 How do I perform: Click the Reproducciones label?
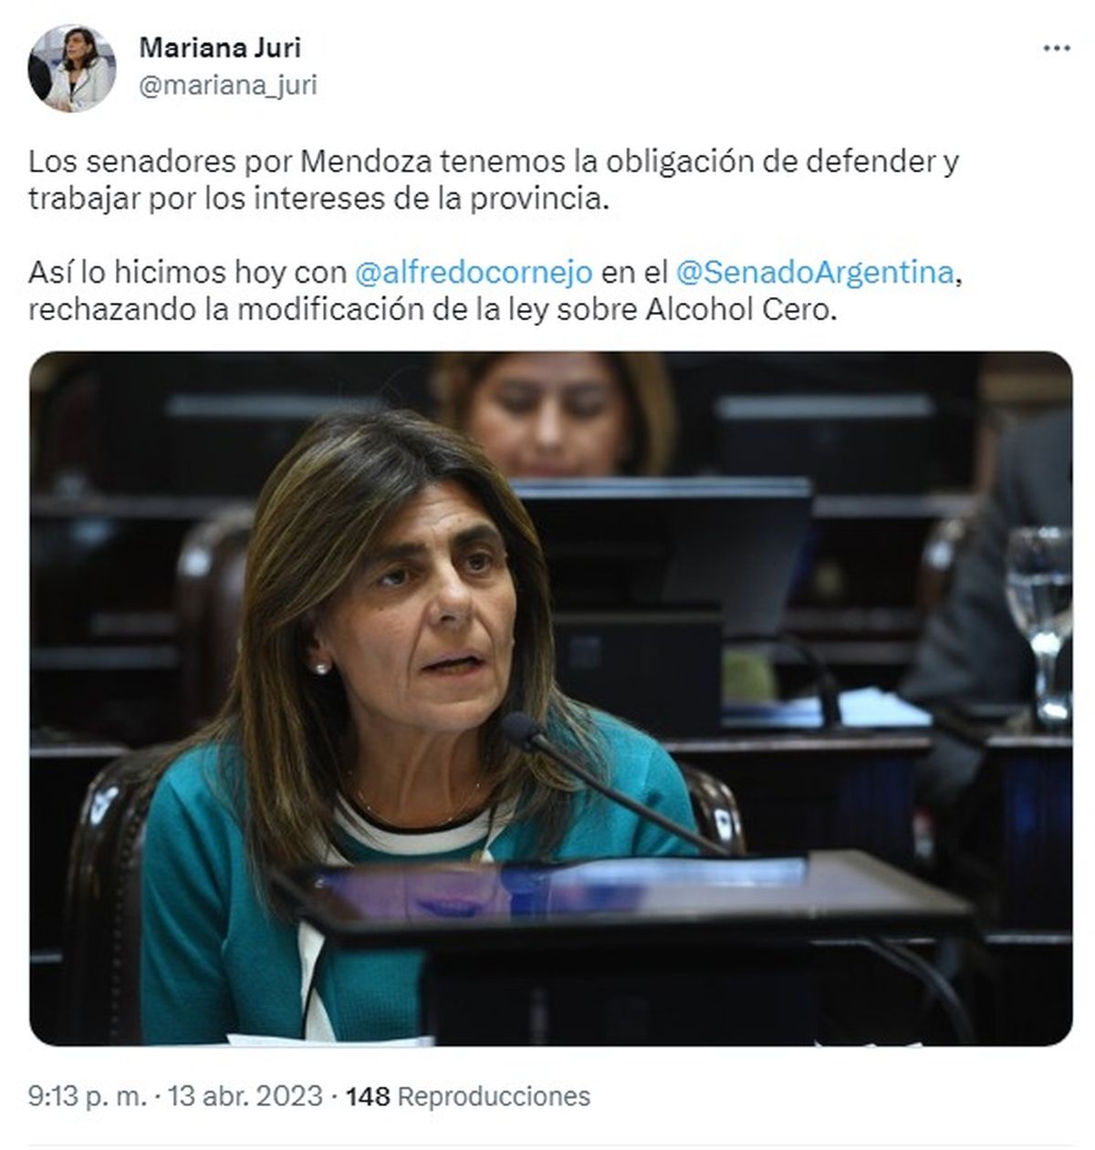(494, 1095)
